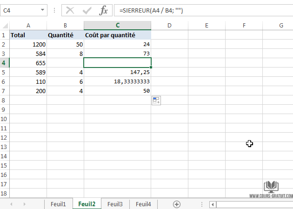
Task: Select entire column A via its header
Action: (28, 26)
